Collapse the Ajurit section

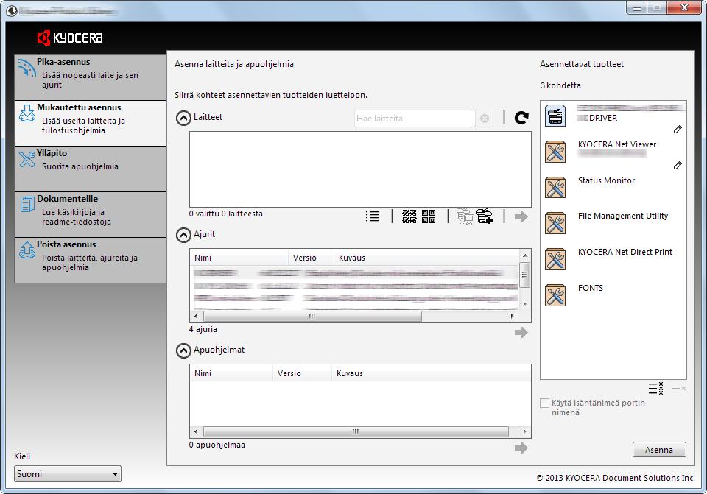tap(183, 236)
